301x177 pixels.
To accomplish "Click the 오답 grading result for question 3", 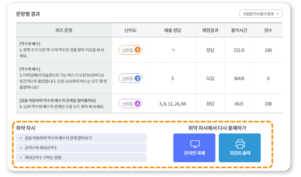I will click(210, 78).
